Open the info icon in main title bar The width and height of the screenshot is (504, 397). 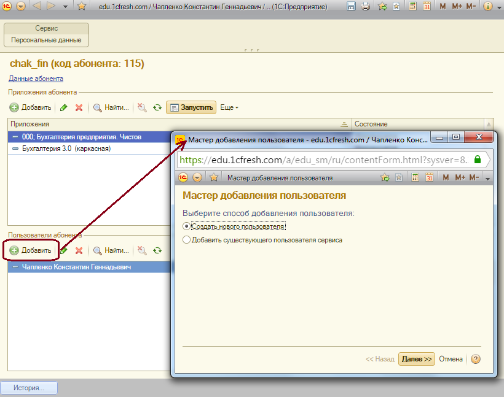point(488,6)
